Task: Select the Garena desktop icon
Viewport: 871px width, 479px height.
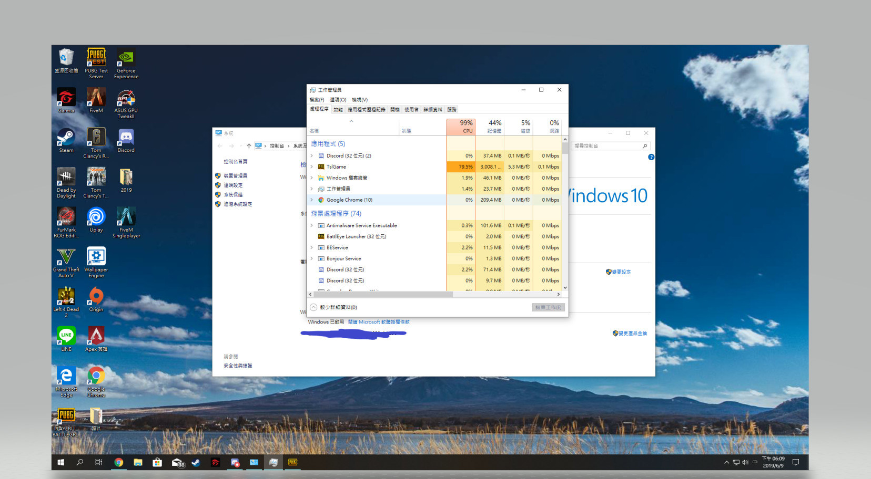Action: 66,100
